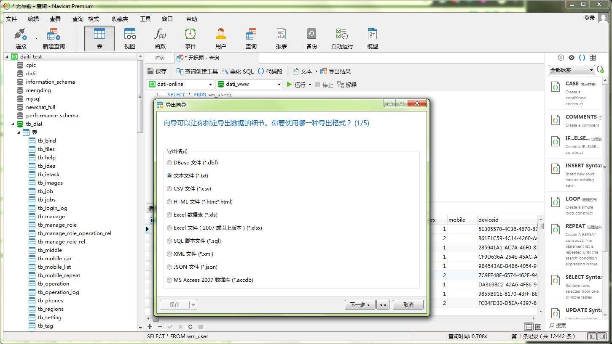Open the 工具 (Tools) menu
The width and height of the screenshot is (612, 344).
(x=145, y=19)
